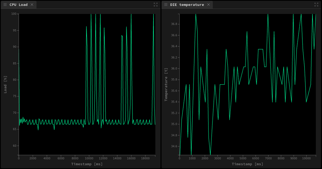The width and height of the screenshot is (322, 169).
Task: Click the hamburger icon beside DIE temperature
Action: pyautogui.click(x=166, y=5)
